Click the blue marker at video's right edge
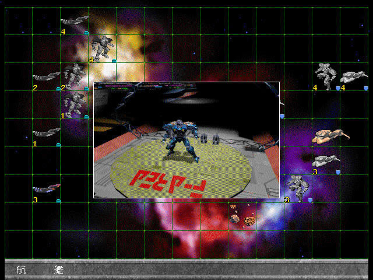The image size is (373, 280). tap(282, 117)
